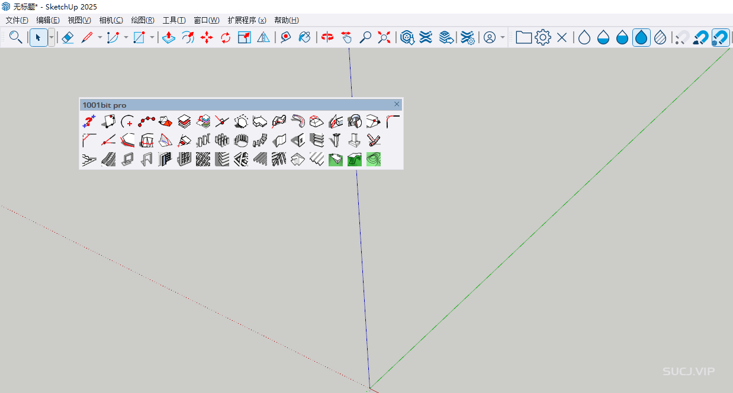
Task: Close the 1001bit pro toolbar panel
Action: click(397, 104)
